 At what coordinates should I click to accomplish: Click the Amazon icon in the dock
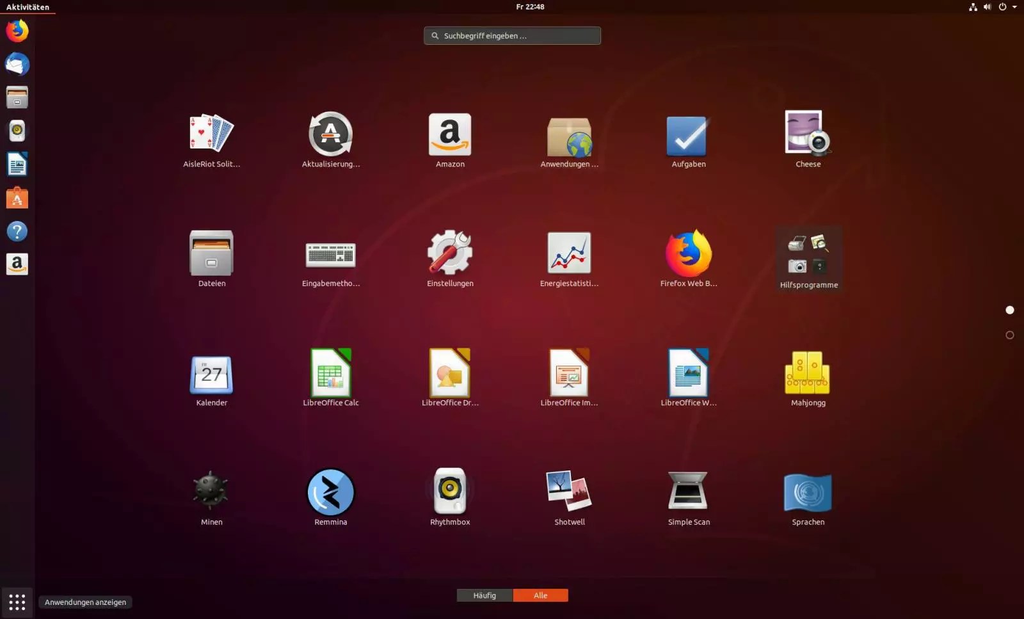click(x=17, y=264)
